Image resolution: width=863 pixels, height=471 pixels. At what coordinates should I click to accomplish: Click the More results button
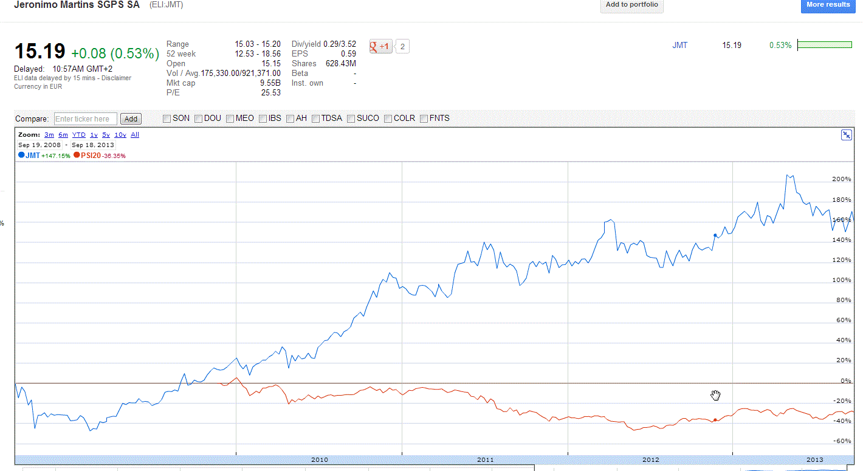(828, 5)
